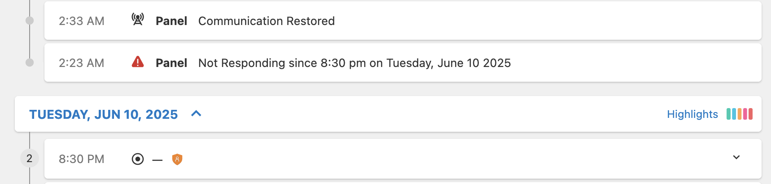The width and height of the screenshot is (771, 184).
Task: Click the TUESDAY, JUN 10, 2025 heading
Action: (x=104, y=114)
